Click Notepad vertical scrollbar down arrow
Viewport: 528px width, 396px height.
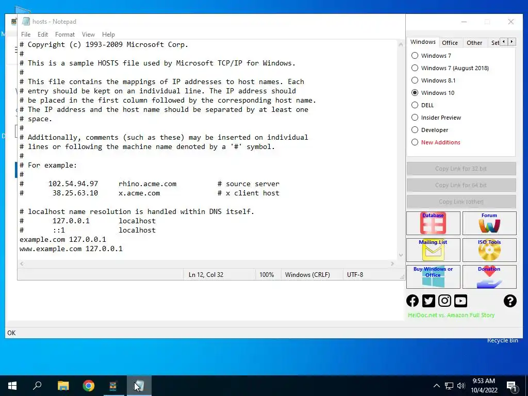pos(401,255)
